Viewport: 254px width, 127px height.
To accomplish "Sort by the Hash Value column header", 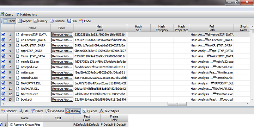I will click(x=100, y=28).
